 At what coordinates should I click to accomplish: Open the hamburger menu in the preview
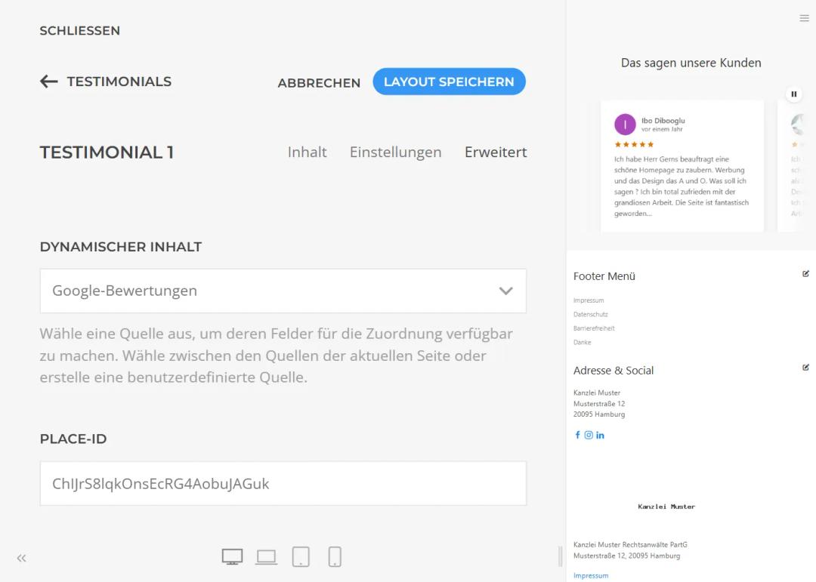coord(804,18)
